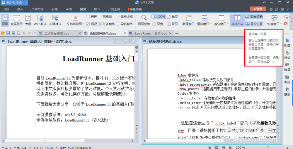Click the T-shirt skin icon in title bar

coord(282,9)
